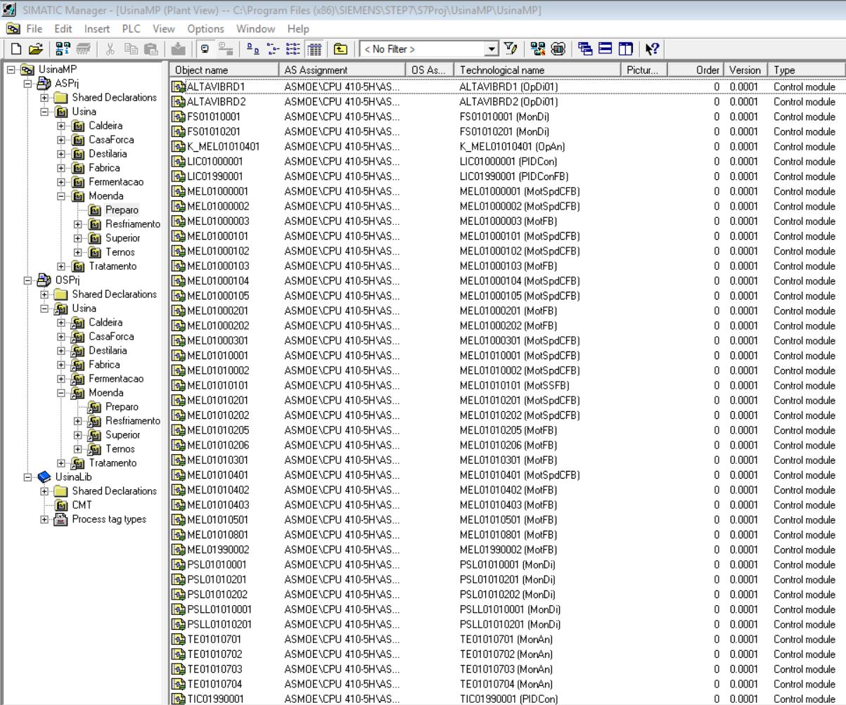Image resolution: width=846 pixels, height=705 pixels.
Task: Open a project using the folder icon
Action: tap(35, 49)
